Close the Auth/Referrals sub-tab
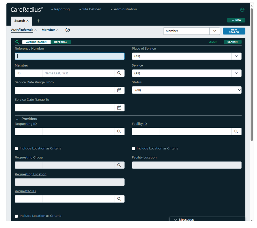Viewport: 257px width, 228px height. point(35,30)
